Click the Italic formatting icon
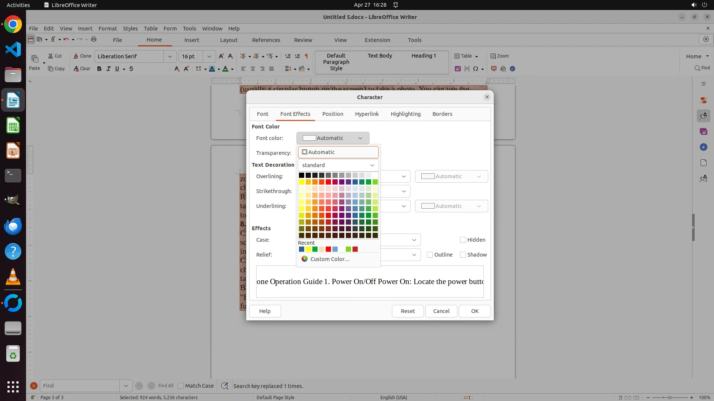Screen dimensions: 714x401 pyautogui.click(x=109, y=69)
